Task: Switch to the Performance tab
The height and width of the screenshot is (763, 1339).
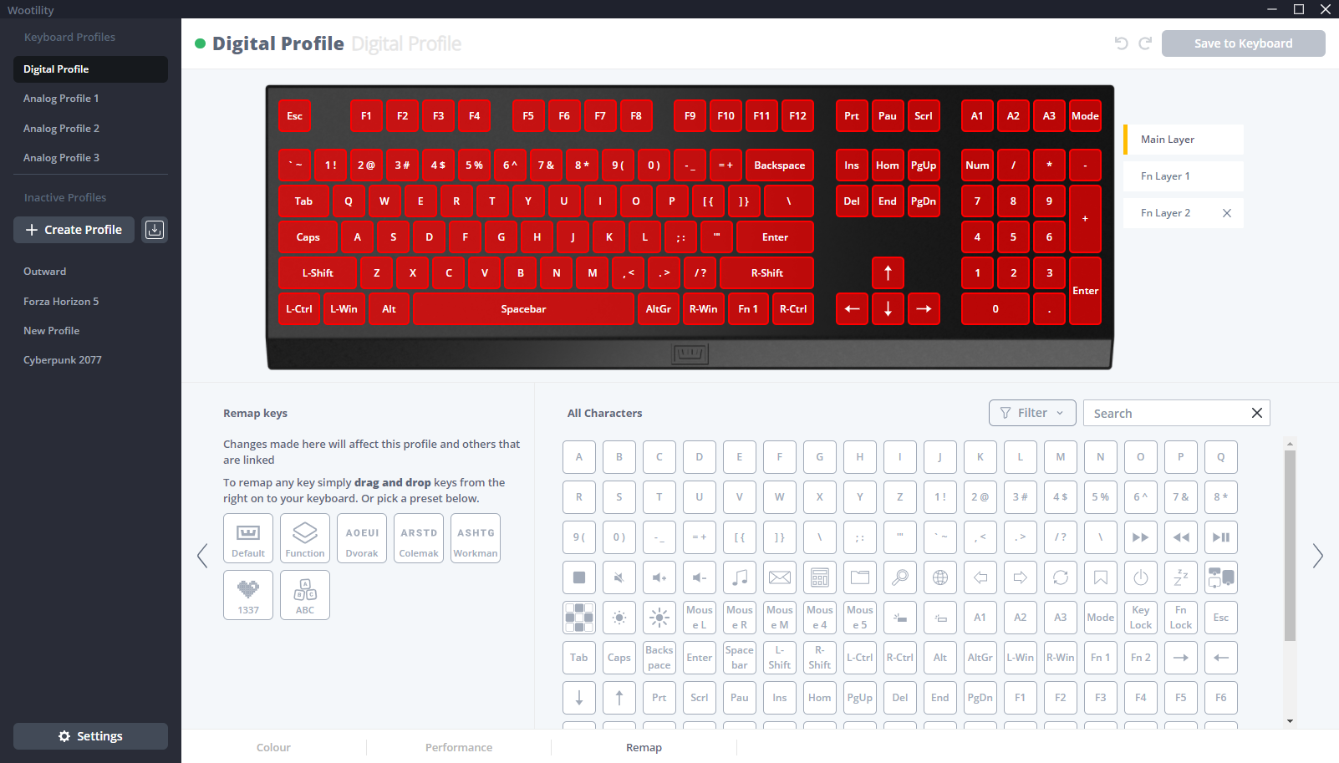Action: pyautogui.click(x=459, y=747)
